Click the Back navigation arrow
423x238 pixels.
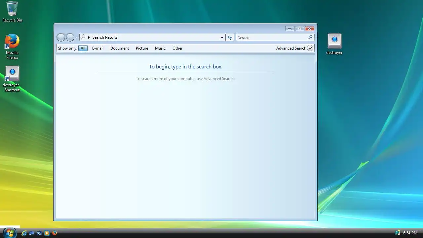(x=61, y=37)
